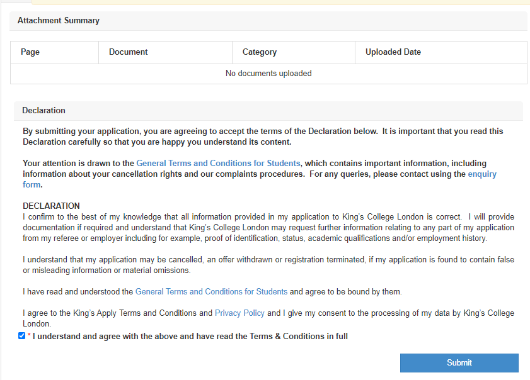Image resolution: width=530 pixels, height=380 pixels.
Task: Open the Privacy Policy link
Action: pos(239,313)
